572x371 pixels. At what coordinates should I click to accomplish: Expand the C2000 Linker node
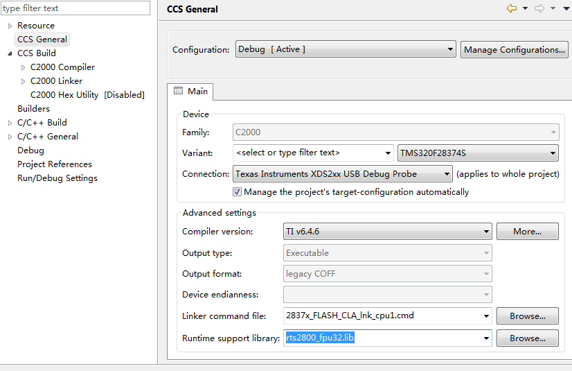tap(23, 81)
